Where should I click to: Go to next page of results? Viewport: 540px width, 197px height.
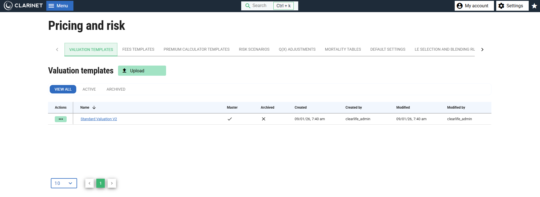[x=112, y=183]
